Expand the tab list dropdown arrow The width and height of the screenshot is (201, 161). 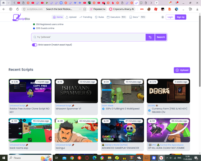[8, 3]
